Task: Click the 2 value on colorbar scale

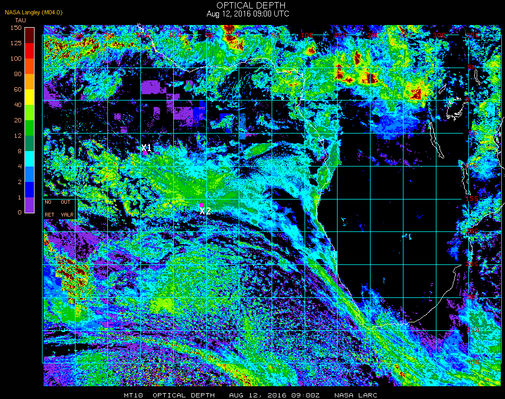Action: (x=20, y=182)
